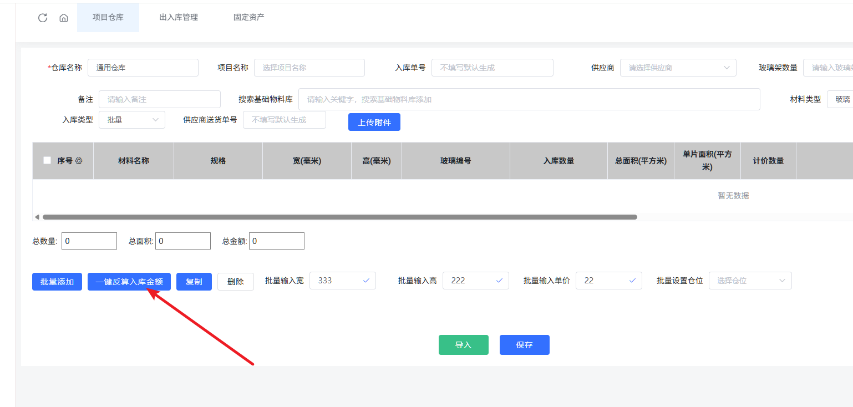Confirm the 批量输入高 value checkmark
This screenshot has height=407, width=853.
[499, 281]
